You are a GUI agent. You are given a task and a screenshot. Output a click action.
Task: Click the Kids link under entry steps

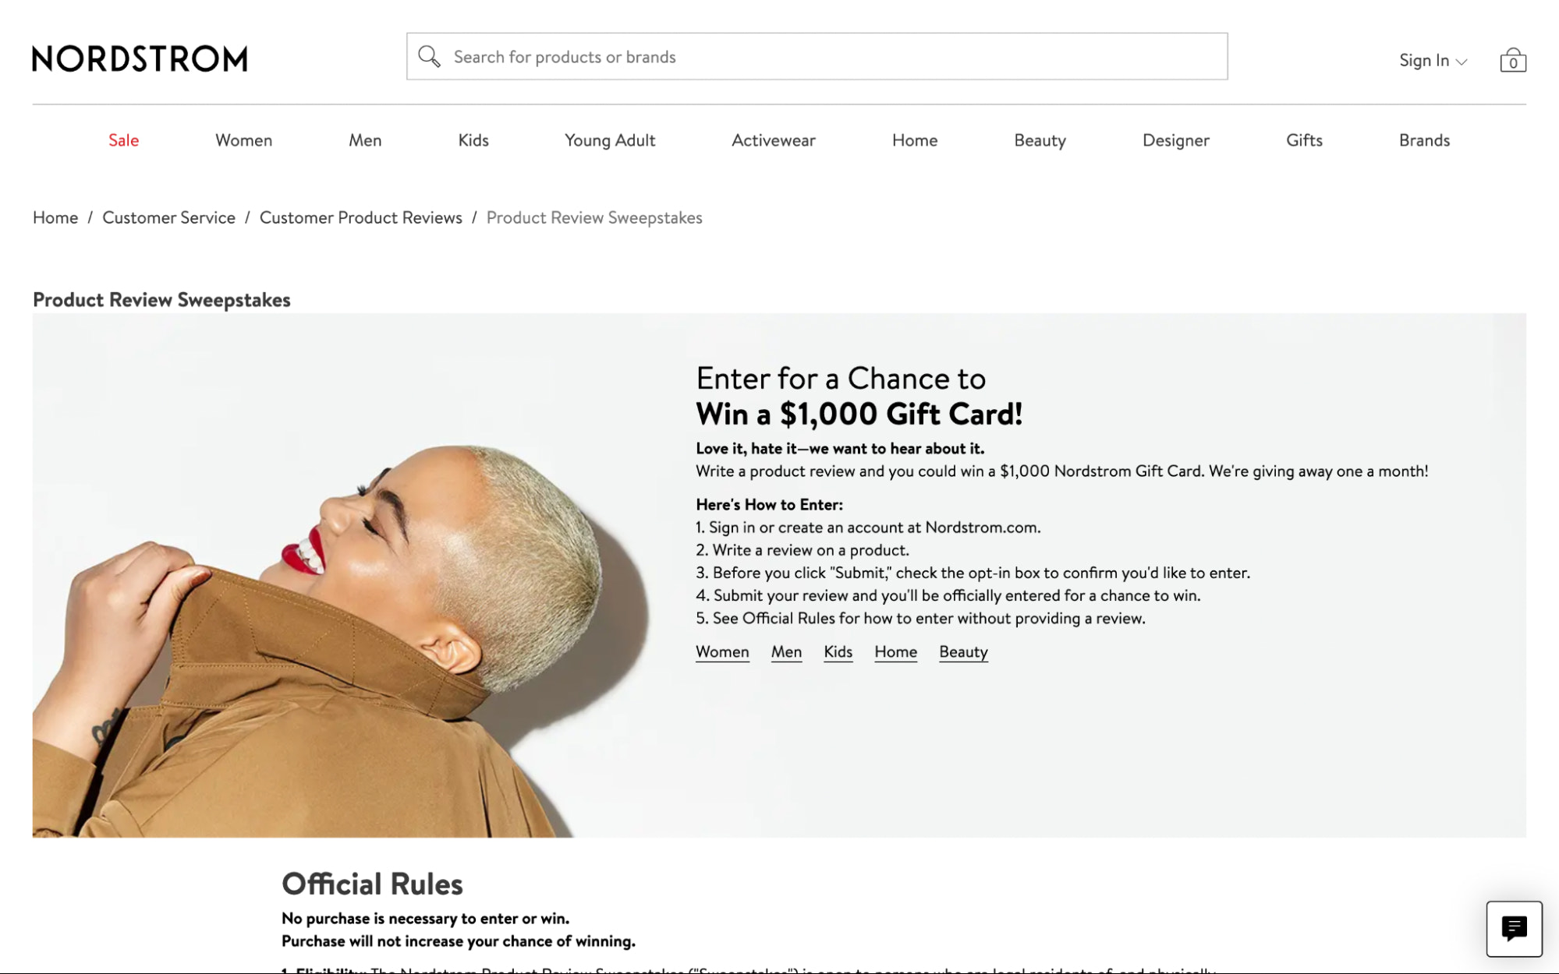click(838, 651)
